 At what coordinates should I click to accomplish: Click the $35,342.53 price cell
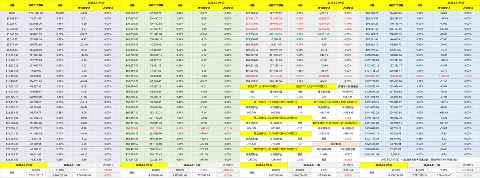click(12, 159)
